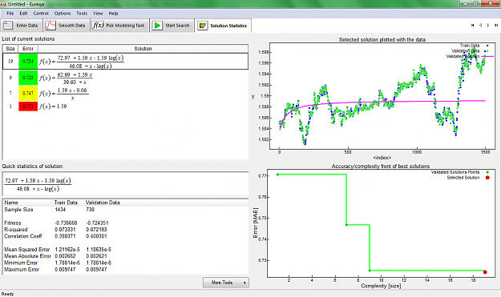The height and width of the screenshot is (297, 501).
Task: Select the Sample Size statistics row
Action: 125,210
